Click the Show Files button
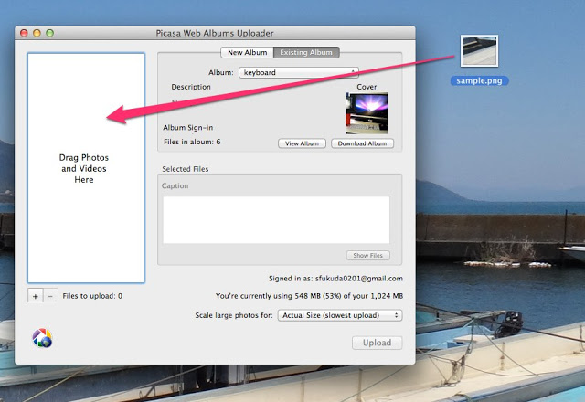The height and width of the screenshot is (402, 585). click(x=367, y=256)
